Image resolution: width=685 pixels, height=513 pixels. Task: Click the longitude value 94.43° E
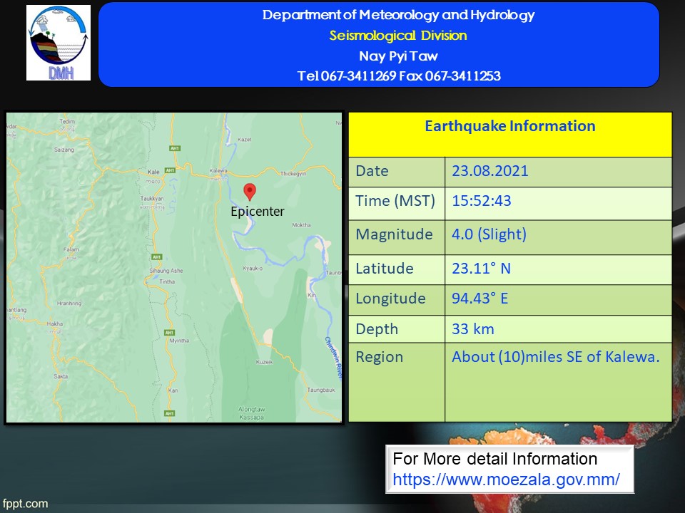click(479, 299)
